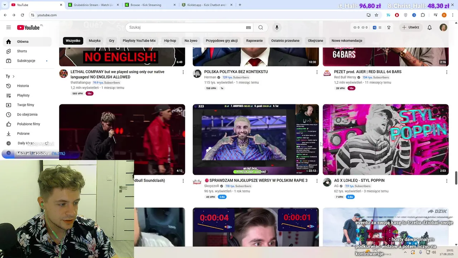Select the Wszystko filter chip
Image resolution: width=458 pixels, height=258 pixels.
coord(73,41)
